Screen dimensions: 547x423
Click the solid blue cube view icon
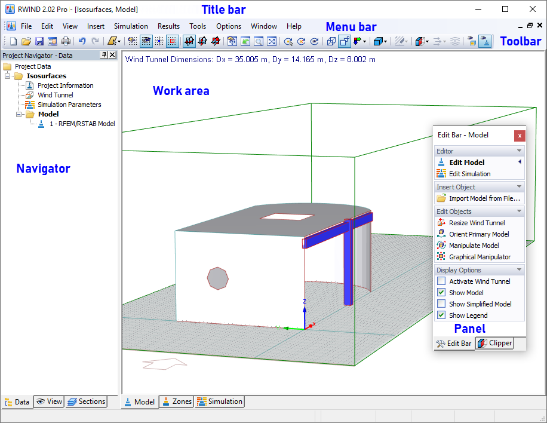click(x=378, y=41)
